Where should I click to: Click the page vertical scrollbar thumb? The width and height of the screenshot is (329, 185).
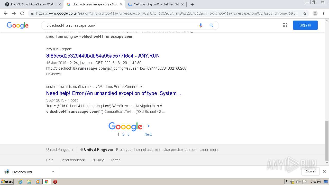327,141
